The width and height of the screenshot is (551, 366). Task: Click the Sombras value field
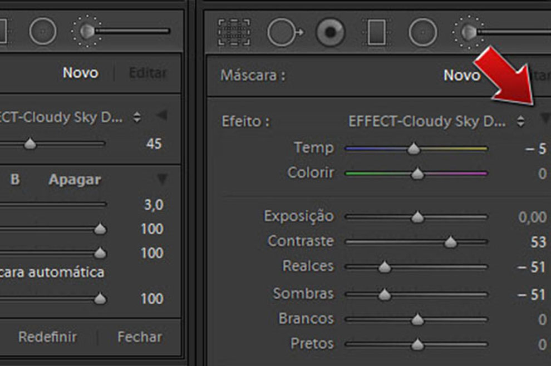coord(532,294)
